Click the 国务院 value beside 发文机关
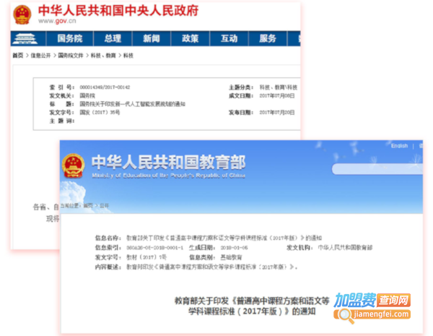 tap(87, 95)
